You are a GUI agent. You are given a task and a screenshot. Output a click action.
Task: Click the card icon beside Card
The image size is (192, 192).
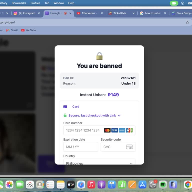pyautogui.click(x=65, y=106)
